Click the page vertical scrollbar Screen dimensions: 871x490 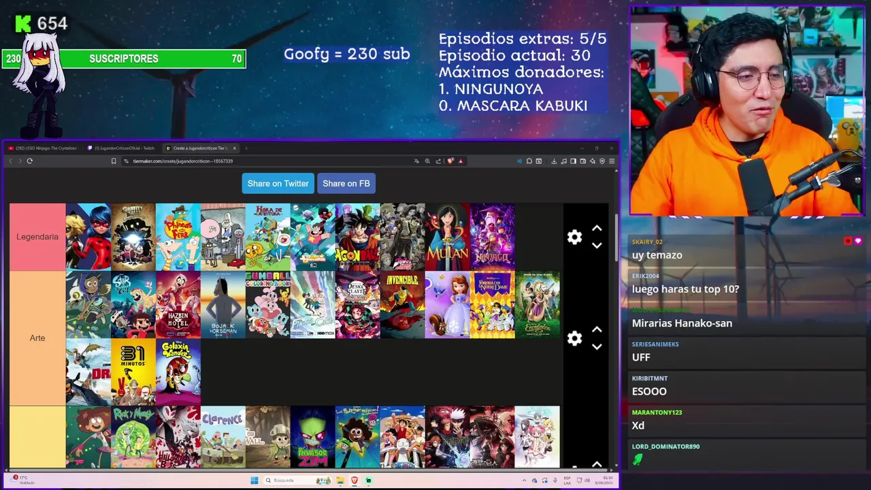(617, 238)
